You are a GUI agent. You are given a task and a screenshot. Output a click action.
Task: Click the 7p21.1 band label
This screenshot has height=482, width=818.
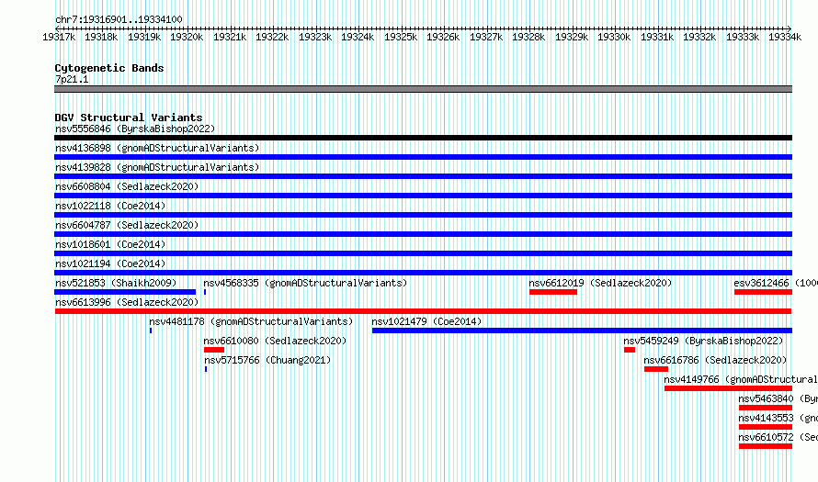(x=72, y=79)
